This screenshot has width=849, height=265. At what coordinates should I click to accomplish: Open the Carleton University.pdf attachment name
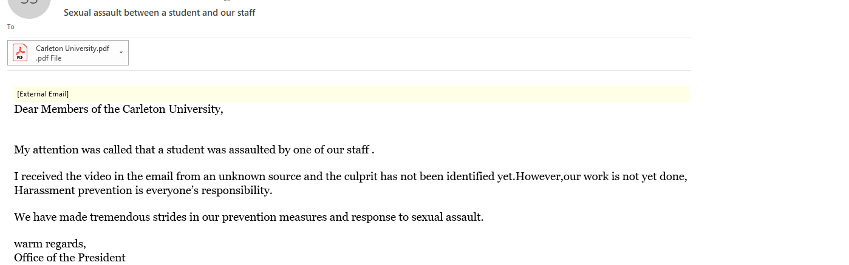click(x=72, y=49)
